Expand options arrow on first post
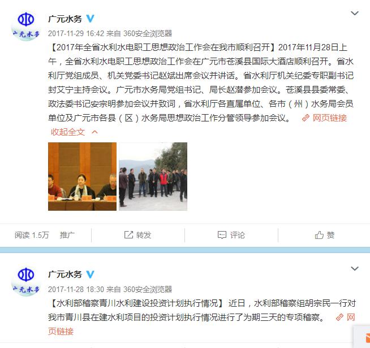The height and width of the screenshot is (348, 370). point(355,13)
